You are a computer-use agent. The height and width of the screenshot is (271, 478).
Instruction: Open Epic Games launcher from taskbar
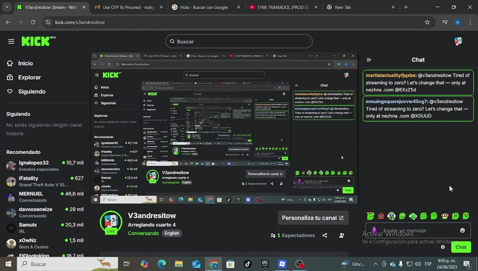click(265, 264)
